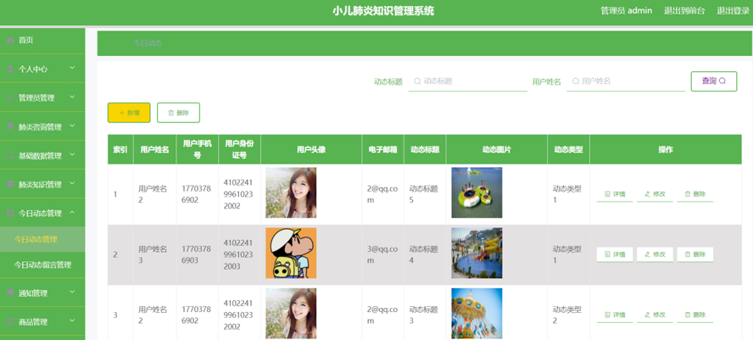Expand the 通知管理 chevron

coord(72,292)
